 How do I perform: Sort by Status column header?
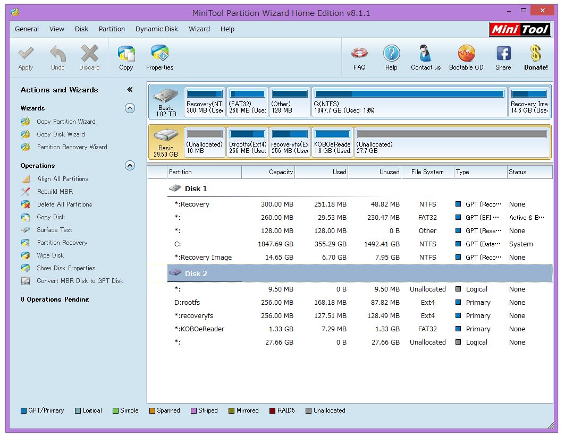click(x=529, y=172)
